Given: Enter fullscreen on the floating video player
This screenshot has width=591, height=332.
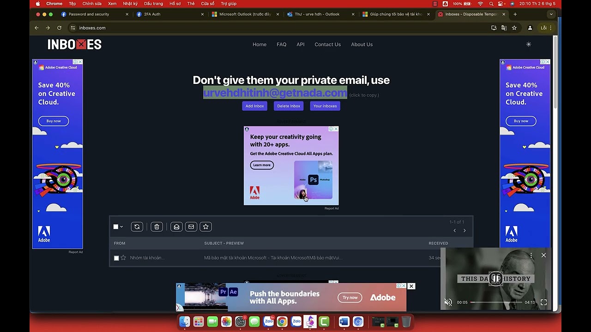Looking at the screenshot, I should (x=543, y=302).
